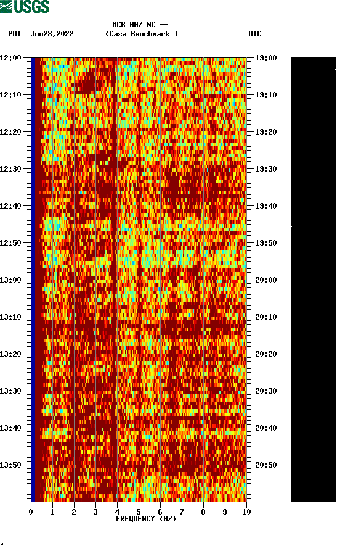340x551 pixels.
Task: Click the 6 Hz frequency axis label
Action: click(x=160, y=512)
